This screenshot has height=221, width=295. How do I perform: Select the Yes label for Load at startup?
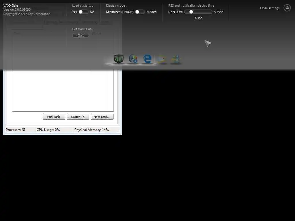(x=75, y=12)
